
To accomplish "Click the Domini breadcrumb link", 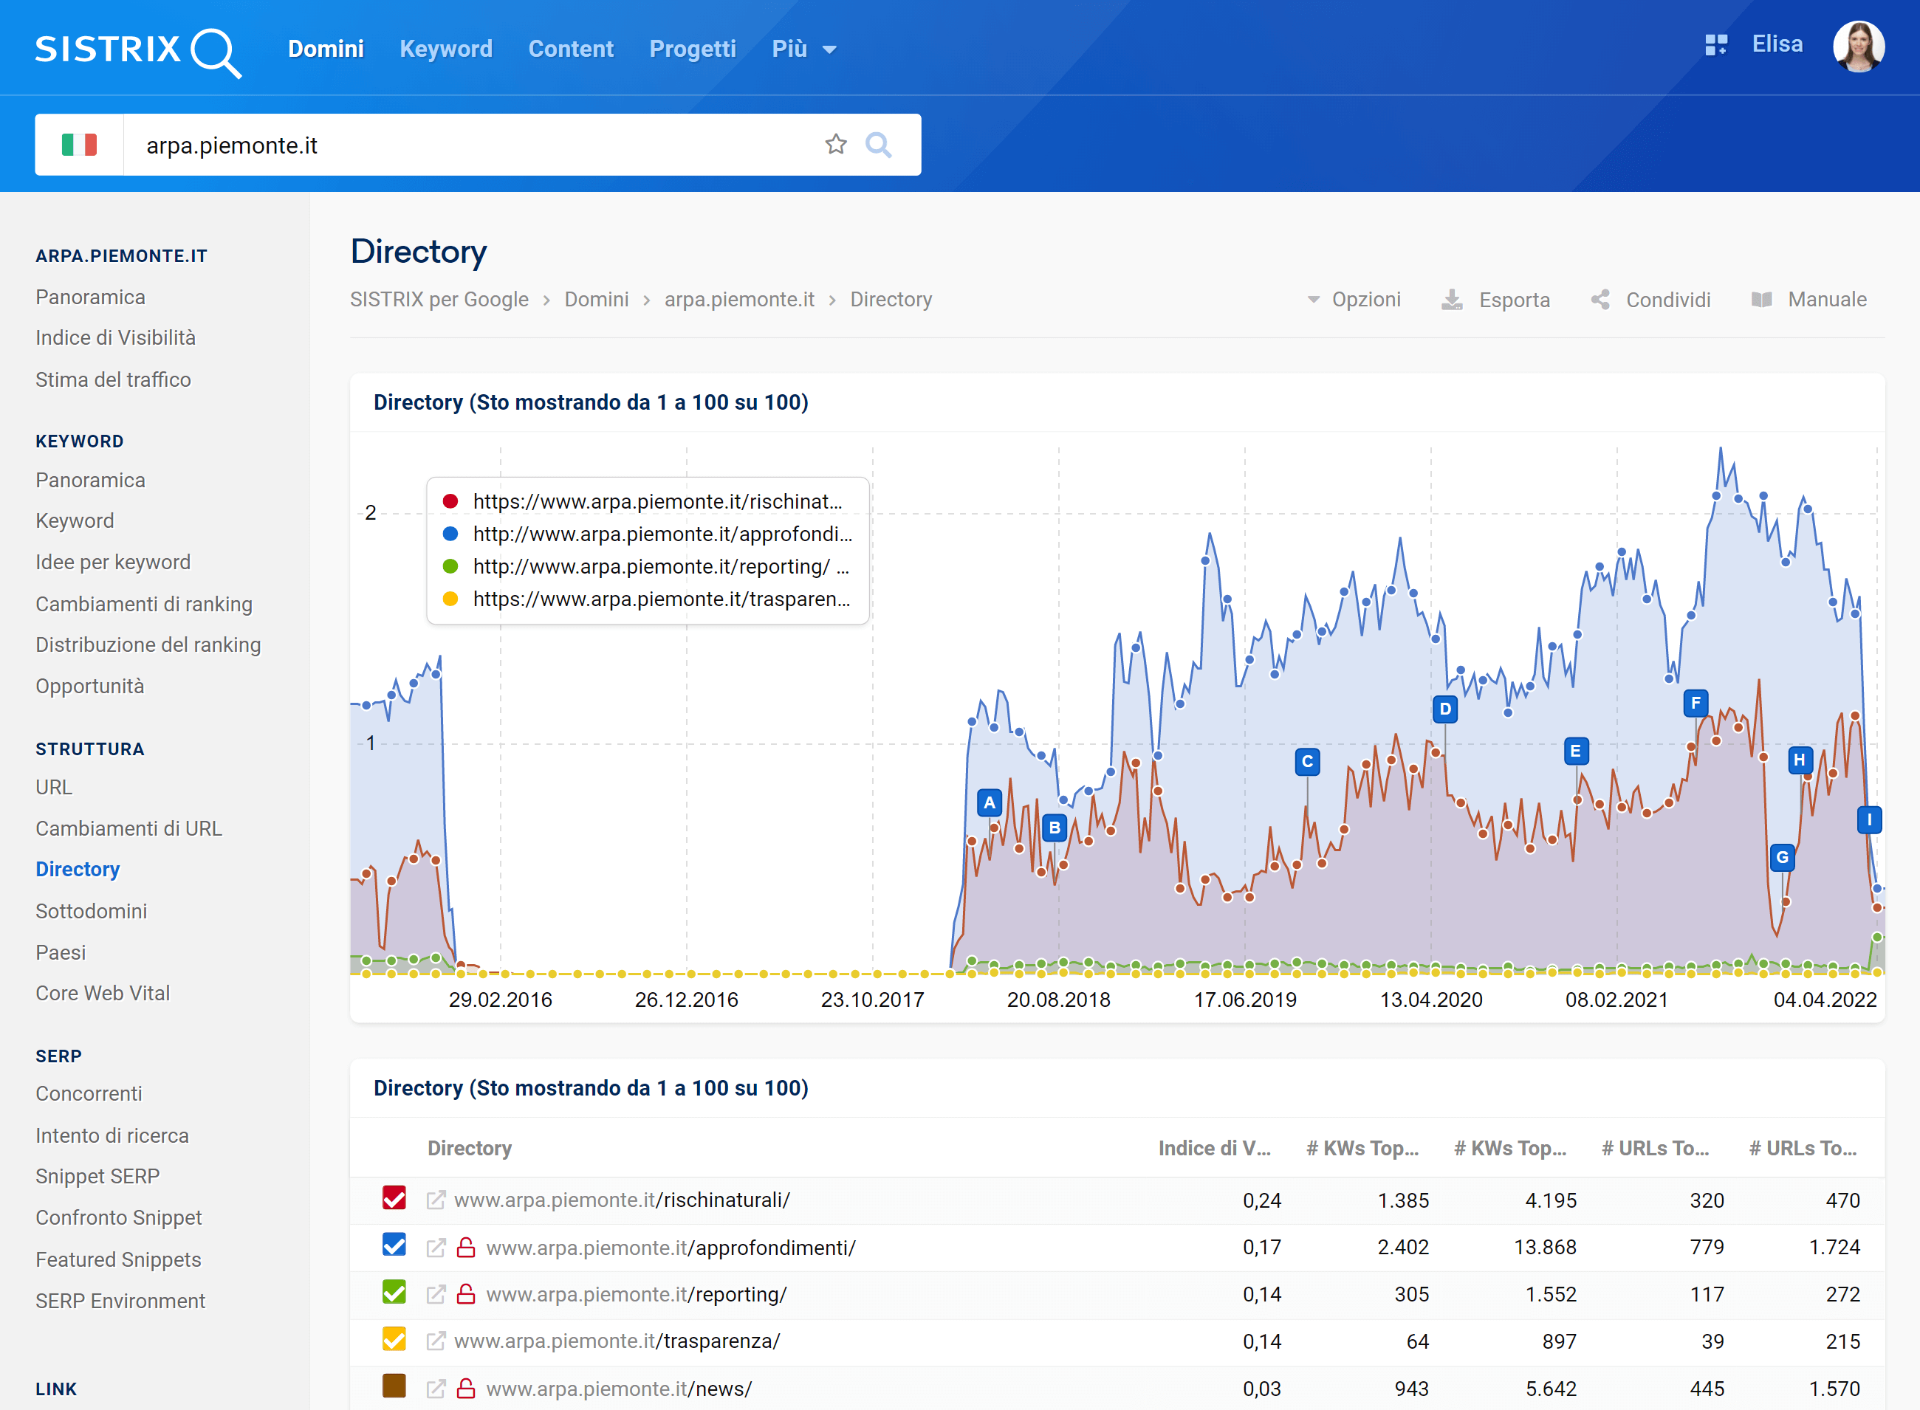I will coord(596,300).
